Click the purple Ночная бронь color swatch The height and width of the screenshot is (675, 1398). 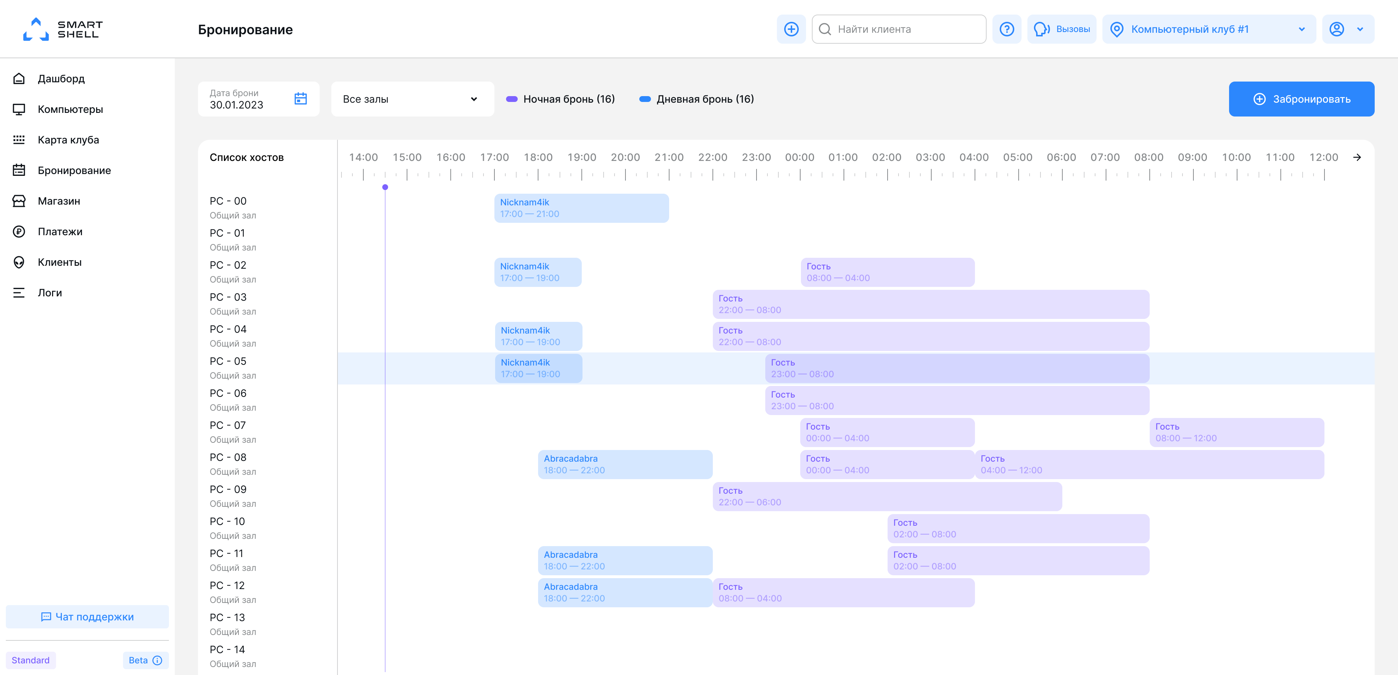pyautogui.click(x=512, y=99)
